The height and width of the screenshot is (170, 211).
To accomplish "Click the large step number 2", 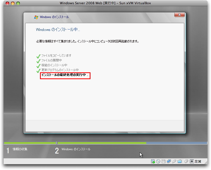I will click(x=57, y=150).
